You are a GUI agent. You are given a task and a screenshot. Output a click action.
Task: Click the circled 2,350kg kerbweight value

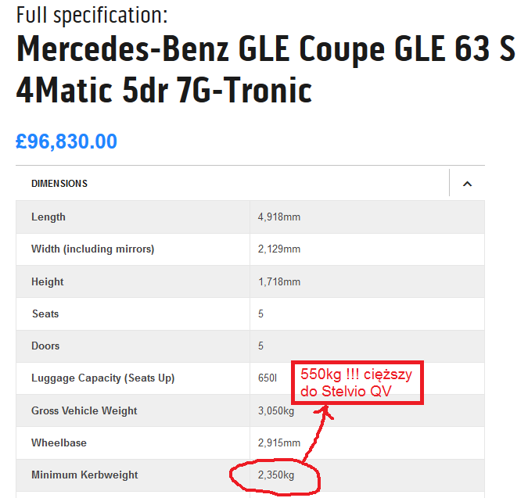tap(276, 475)
